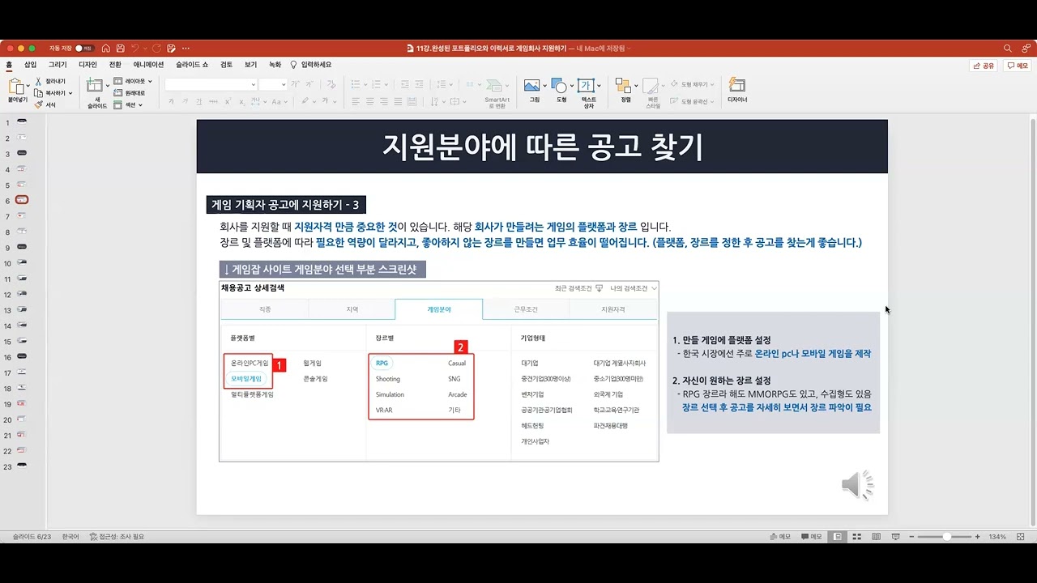Zoom in with the plus button
This screenshot has height=583, width=1037.
pos(978,537)
